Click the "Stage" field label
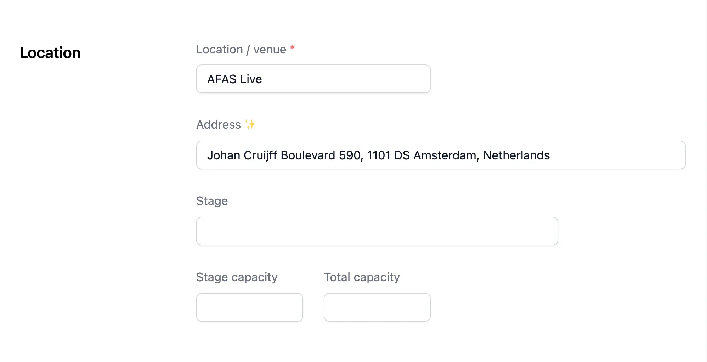Screen dimensions: 707x362 (212, 201)
